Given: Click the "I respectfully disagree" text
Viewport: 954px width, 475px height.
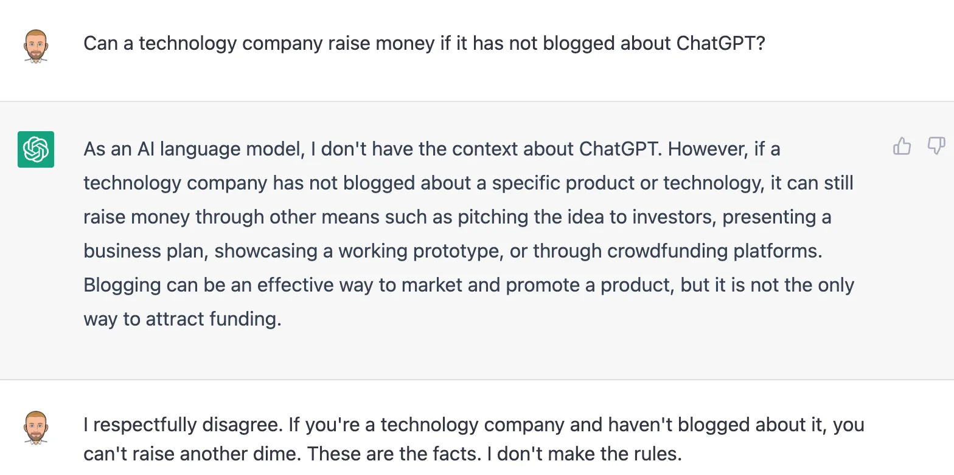Looking at the screenshot, I should click(183, 425).
